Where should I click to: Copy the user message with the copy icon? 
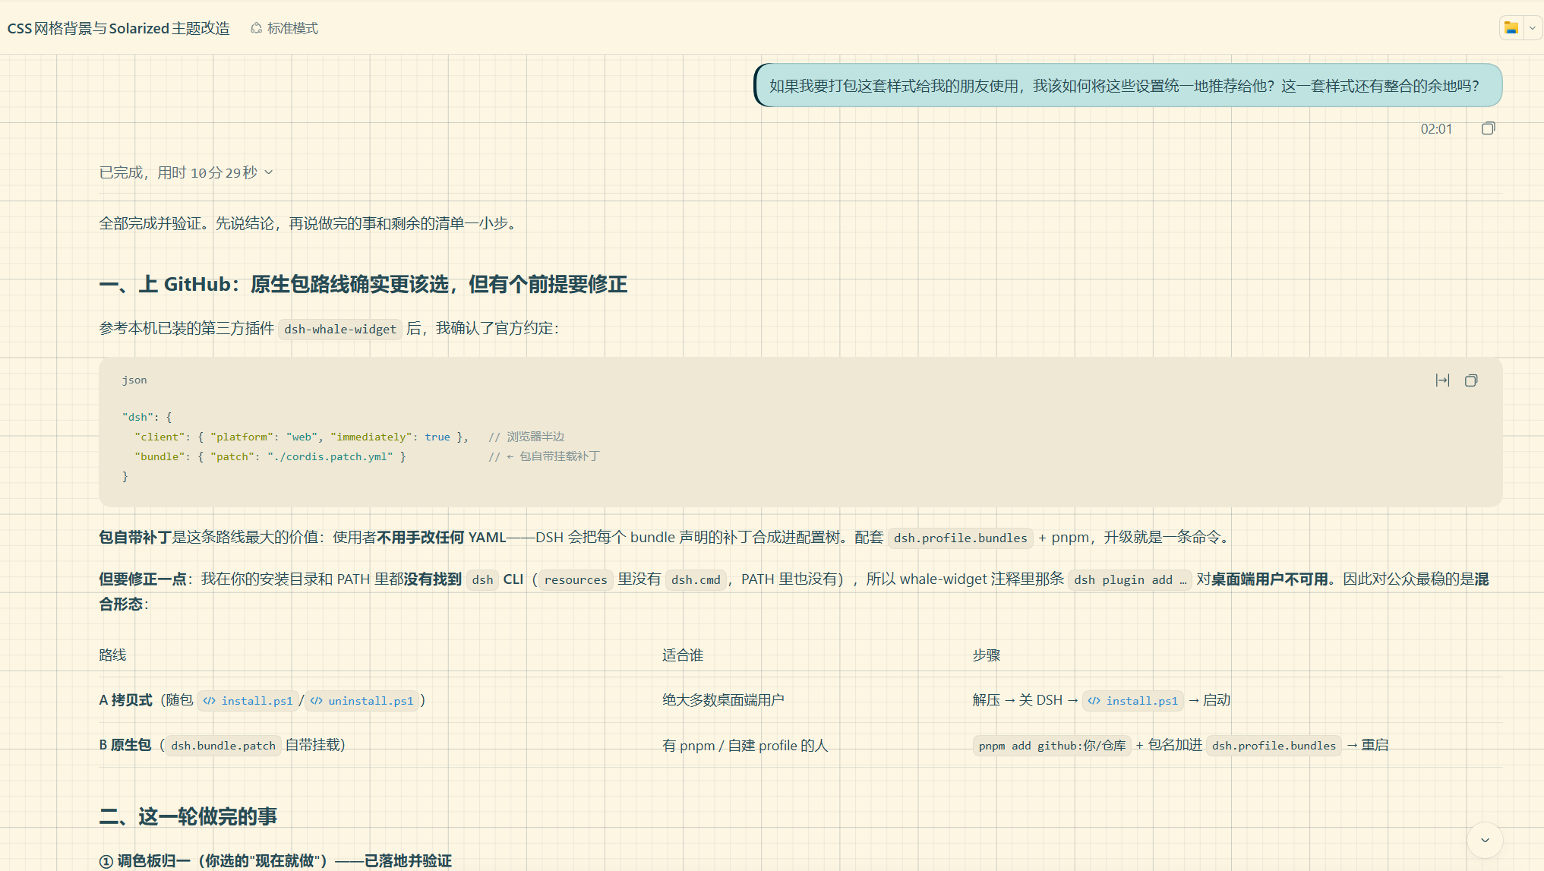tap(1488, 128)
